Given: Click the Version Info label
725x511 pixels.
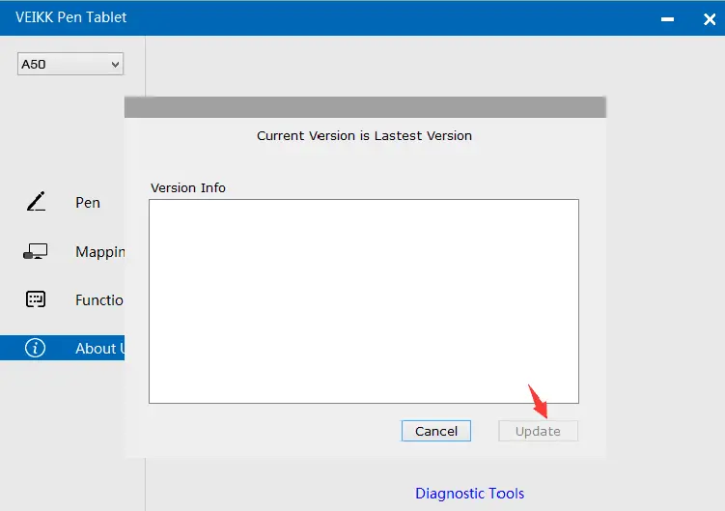Looking at the screenshot, I should coord(188,187).
